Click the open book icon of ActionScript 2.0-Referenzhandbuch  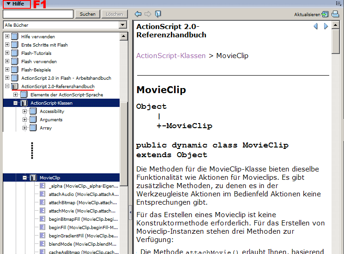(x=15, y=86)
